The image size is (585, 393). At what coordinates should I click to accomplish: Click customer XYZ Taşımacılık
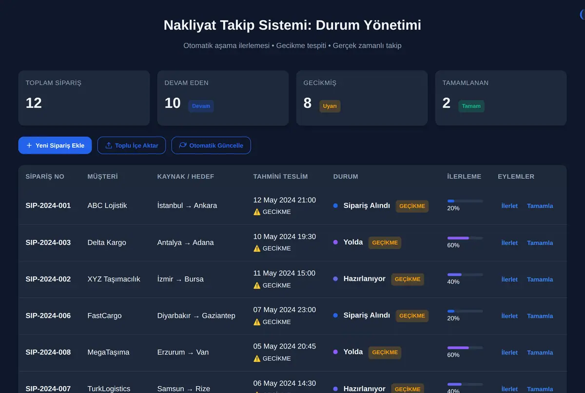click(x=114, y=279)
